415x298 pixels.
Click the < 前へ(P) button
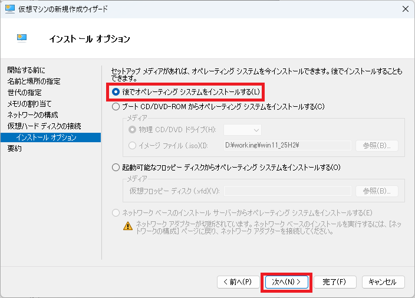coord(238,282)
